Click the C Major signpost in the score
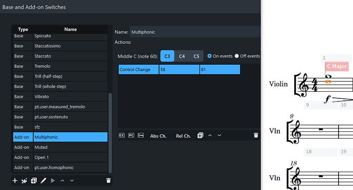The height and width of the screenshot is (190, 353). click(x=337, y=66)
